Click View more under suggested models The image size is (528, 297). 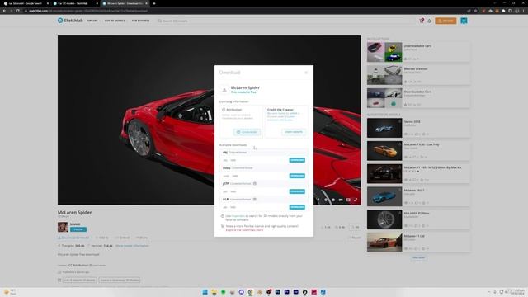[418, 257]
